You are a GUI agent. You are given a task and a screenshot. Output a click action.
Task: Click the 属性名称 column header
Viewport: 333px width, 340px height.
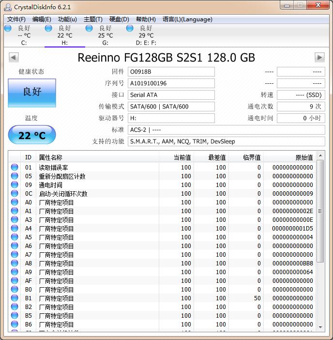(x=51, y=157)
